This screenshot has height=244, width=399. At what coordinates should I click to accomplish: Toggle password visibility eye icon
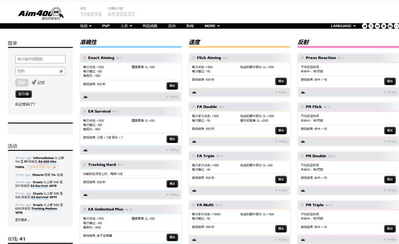pos(61,71)
